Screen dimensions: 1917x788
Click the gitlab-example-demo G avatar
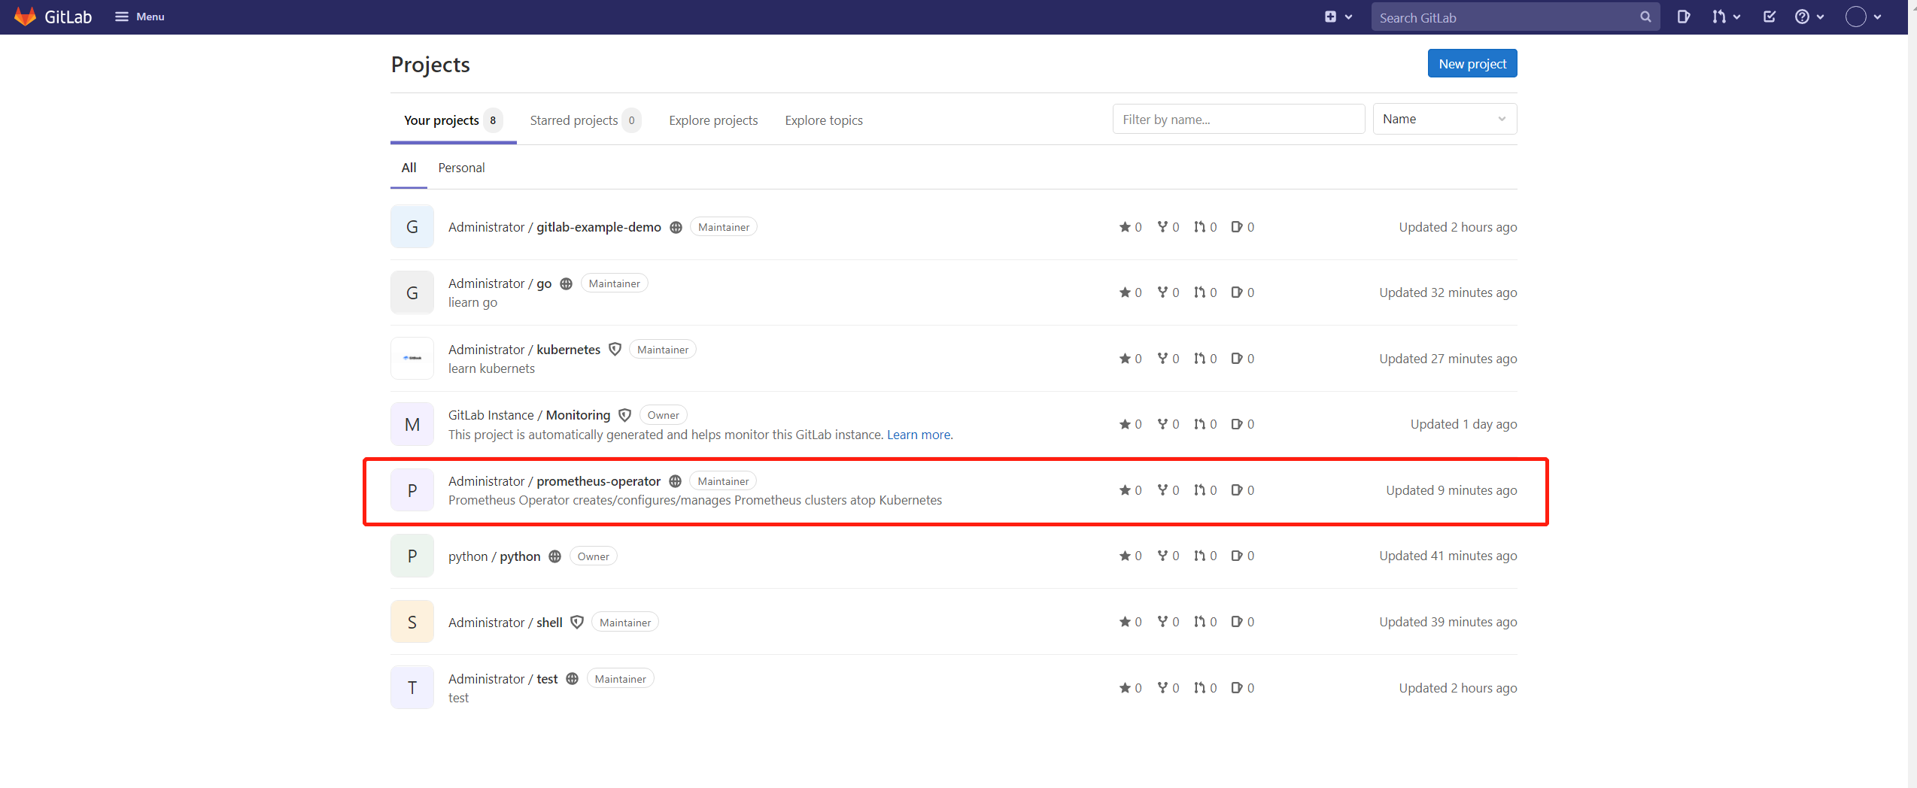pyautogui.click(x=412, y=227)
